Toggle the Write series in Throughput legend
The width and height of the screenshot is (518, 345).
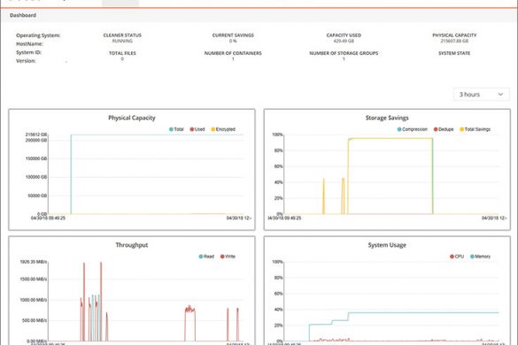228,257
